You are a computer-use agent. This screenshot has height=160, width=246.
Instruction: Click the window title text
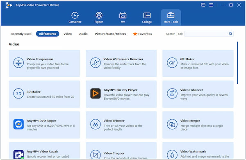point(37,5)
